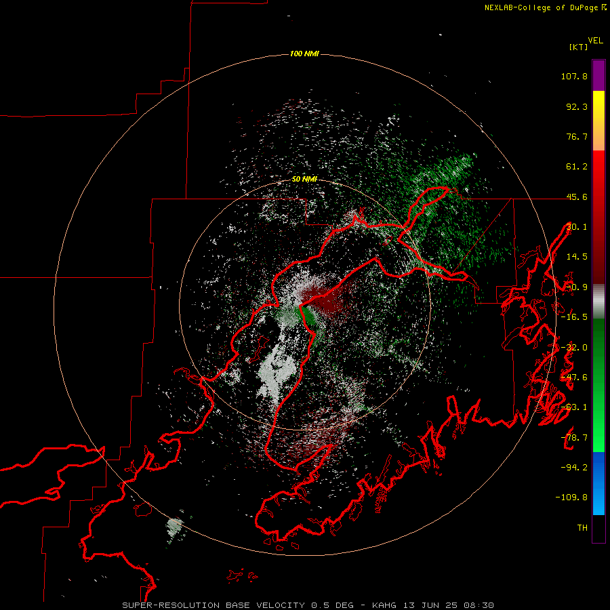Click the bottom caption Super-Resolution Base Velocity
This screenshot has height=610, width=610.
click(308, 605)
